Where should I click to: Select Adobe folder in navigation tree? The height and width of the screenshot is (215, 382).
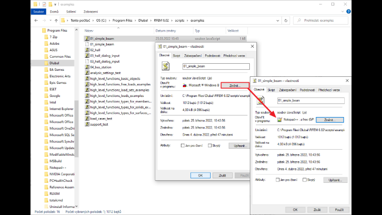(54, 43)
